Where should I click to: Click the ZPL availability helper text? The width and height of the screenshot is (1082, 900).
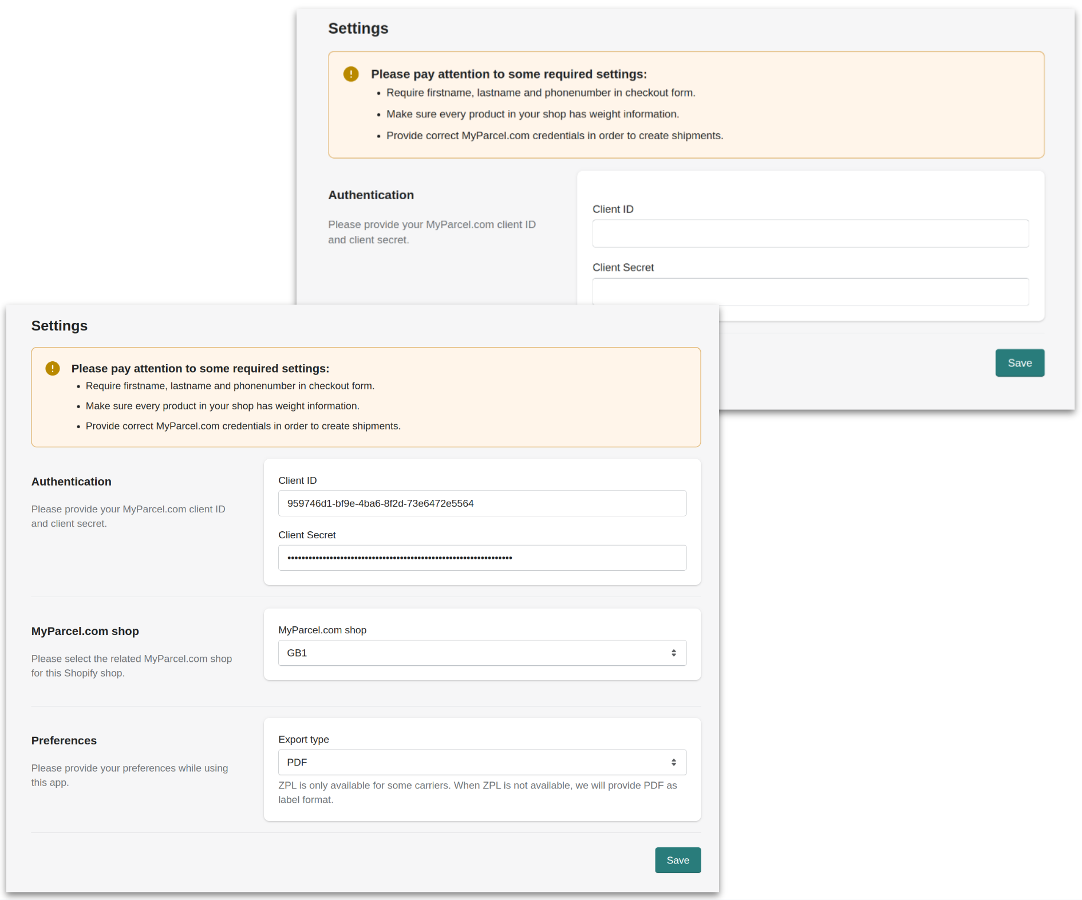coord(477,792)
